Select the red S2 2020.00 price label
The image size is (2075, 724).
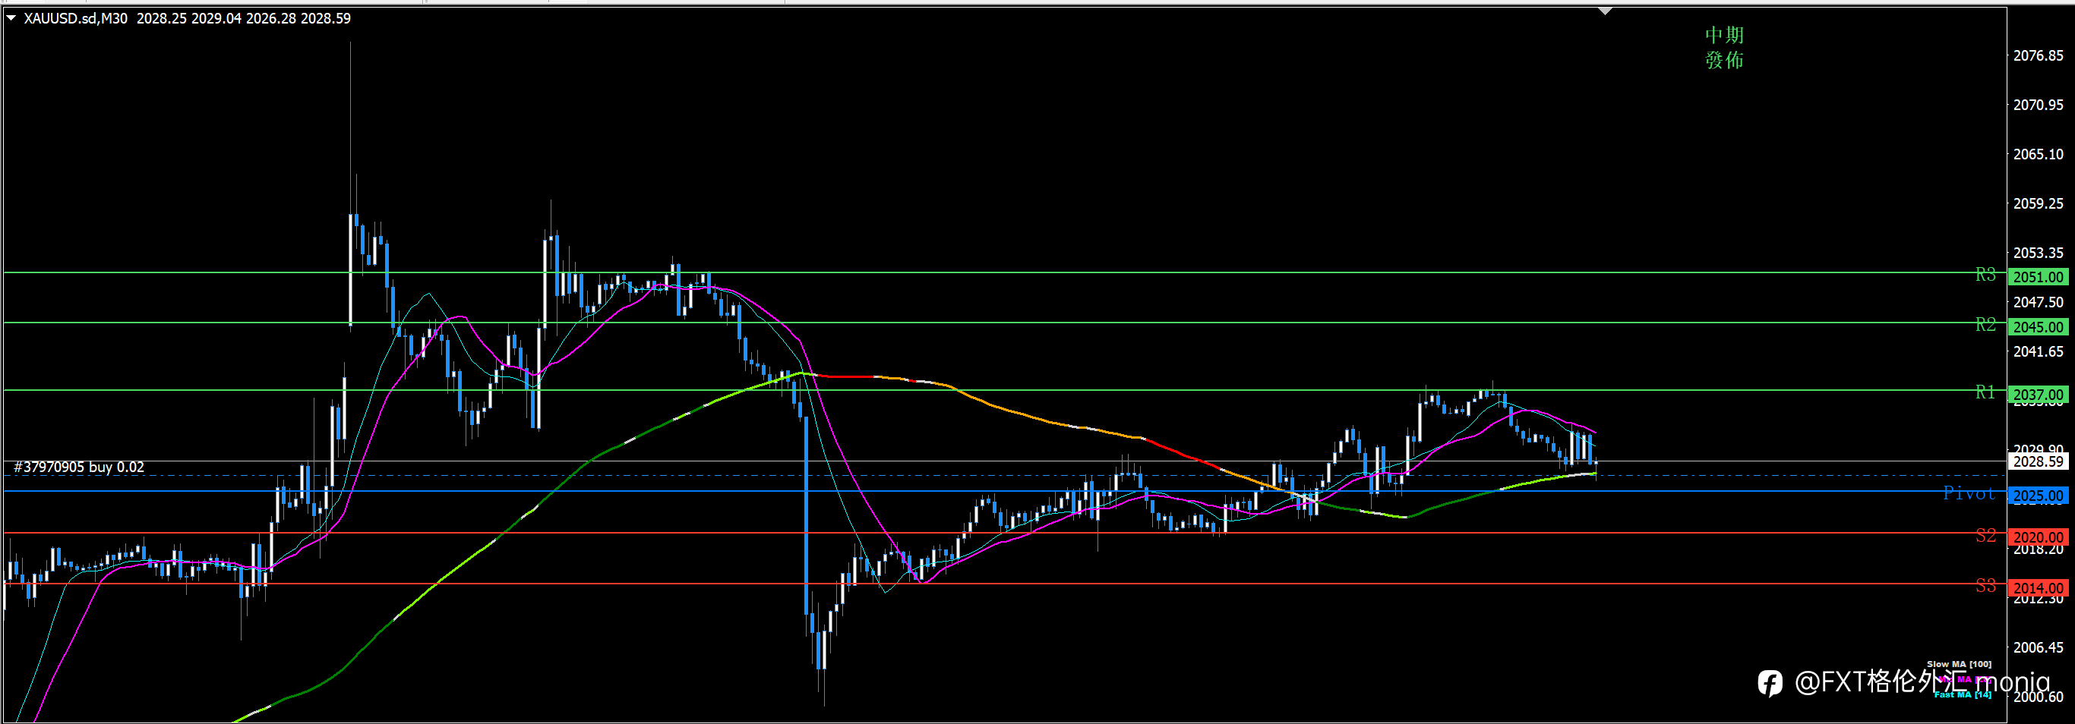(x=2038, y=537)
